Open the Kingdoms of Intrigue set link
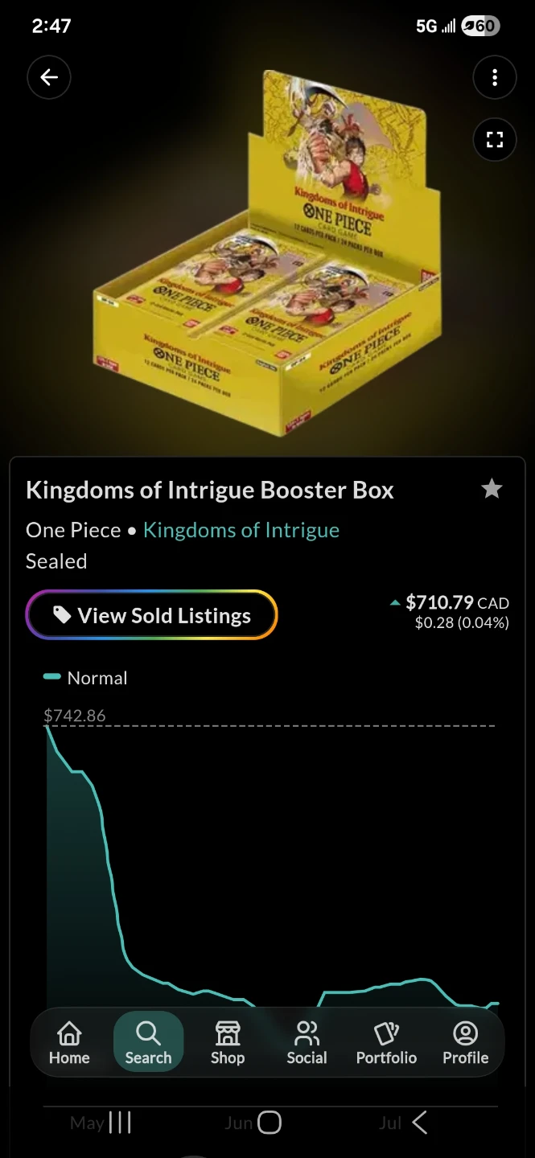Image resolution: width=535 pixels, height=1158 pixels. click(x=241, y=530)
